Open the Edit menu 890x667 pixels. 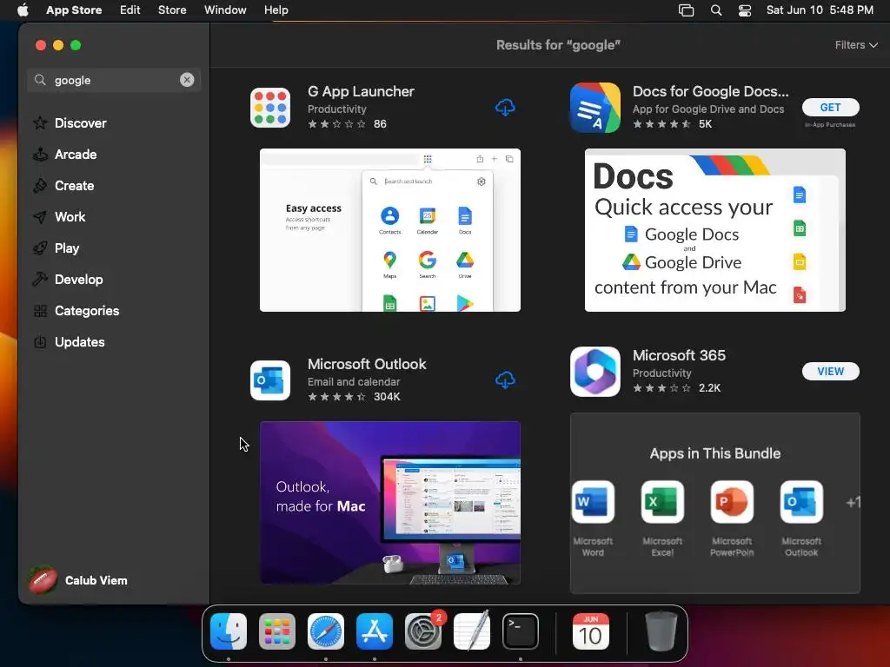[130, 10]
